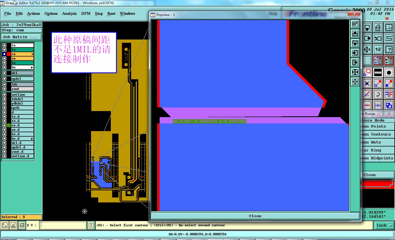
Task: Click the pan-right window arrow icon in right toolbar
Action: (x=367, y=38)
